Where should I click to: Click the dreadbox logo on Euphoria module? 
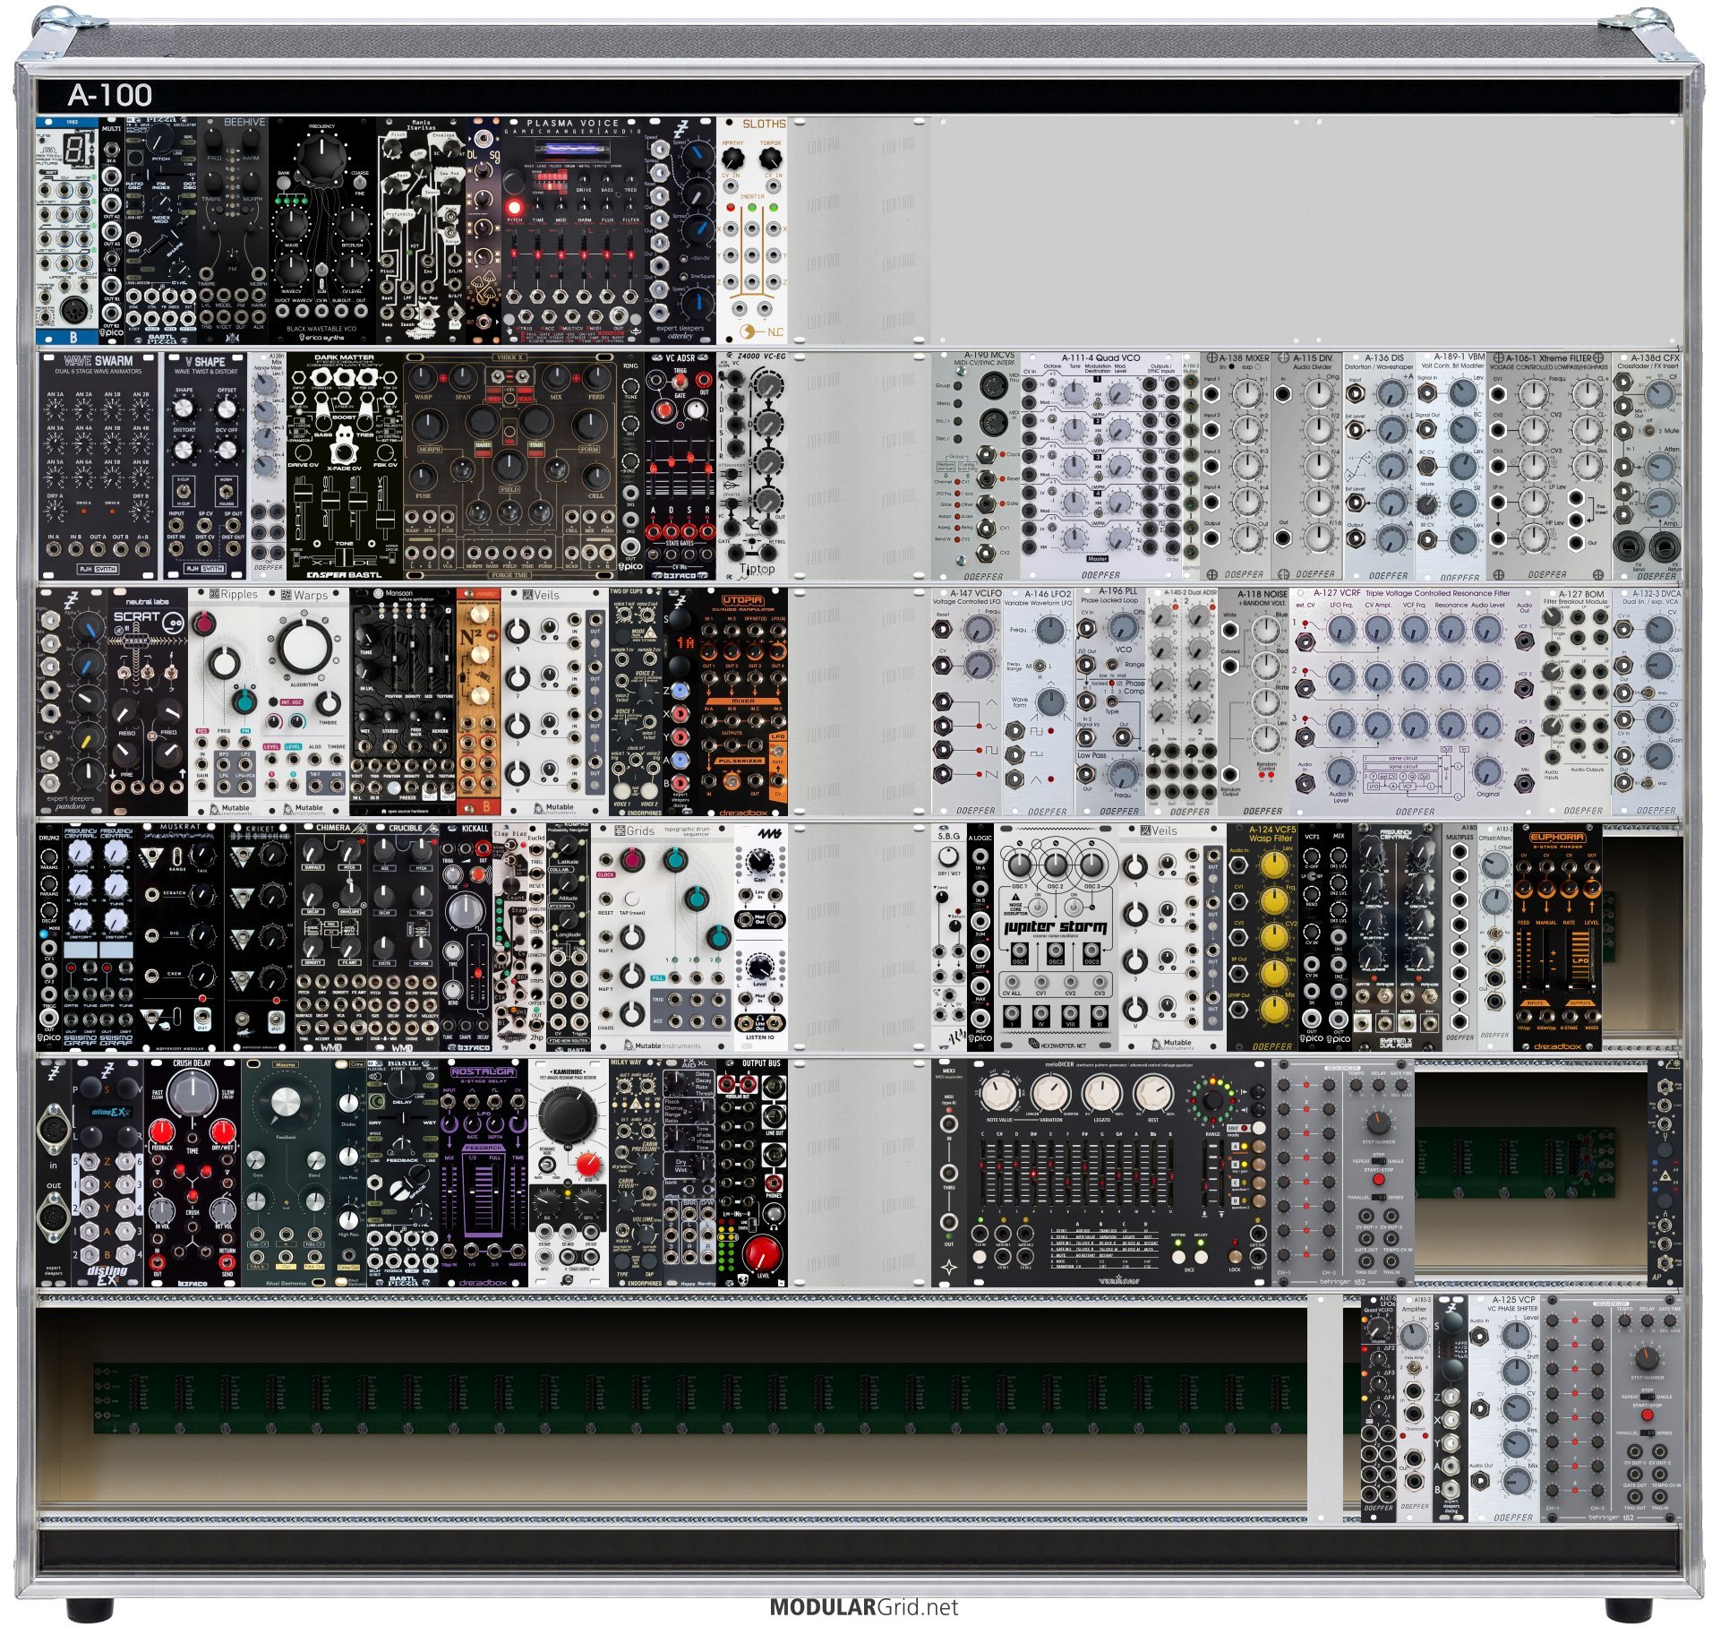tap(1558, 1046)
